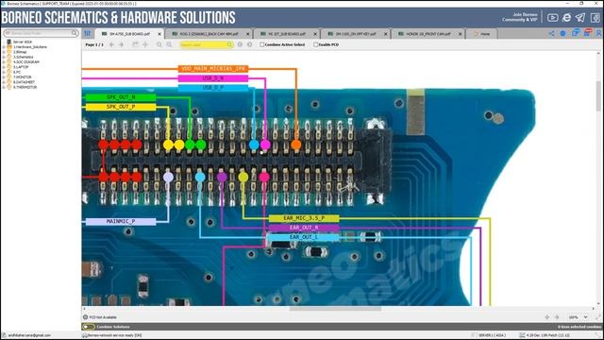This screenshot has width=604, height=340.
Task: Click the search magnifier in the sidebar search box
Action: coord(74,33)
